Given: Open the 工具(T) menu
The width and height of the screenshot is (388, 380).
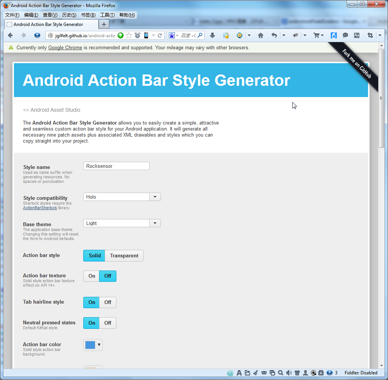Looking at the screenshot, I should (107, 15).
